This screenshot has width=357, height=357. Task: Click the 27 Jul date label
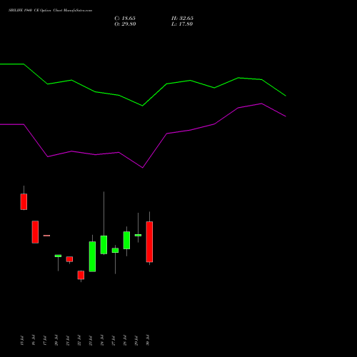[x=114, y=341]
